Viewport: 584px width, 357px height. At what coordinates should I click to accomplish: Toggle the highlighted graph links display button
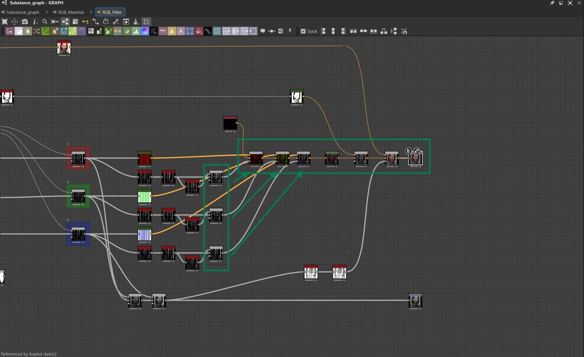pos(65,22)
